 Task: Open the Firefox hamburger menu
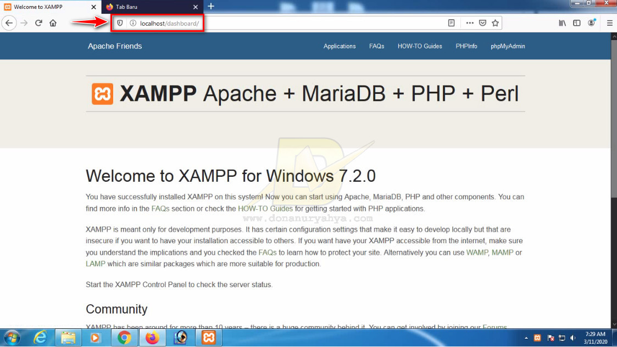point(609,23)
